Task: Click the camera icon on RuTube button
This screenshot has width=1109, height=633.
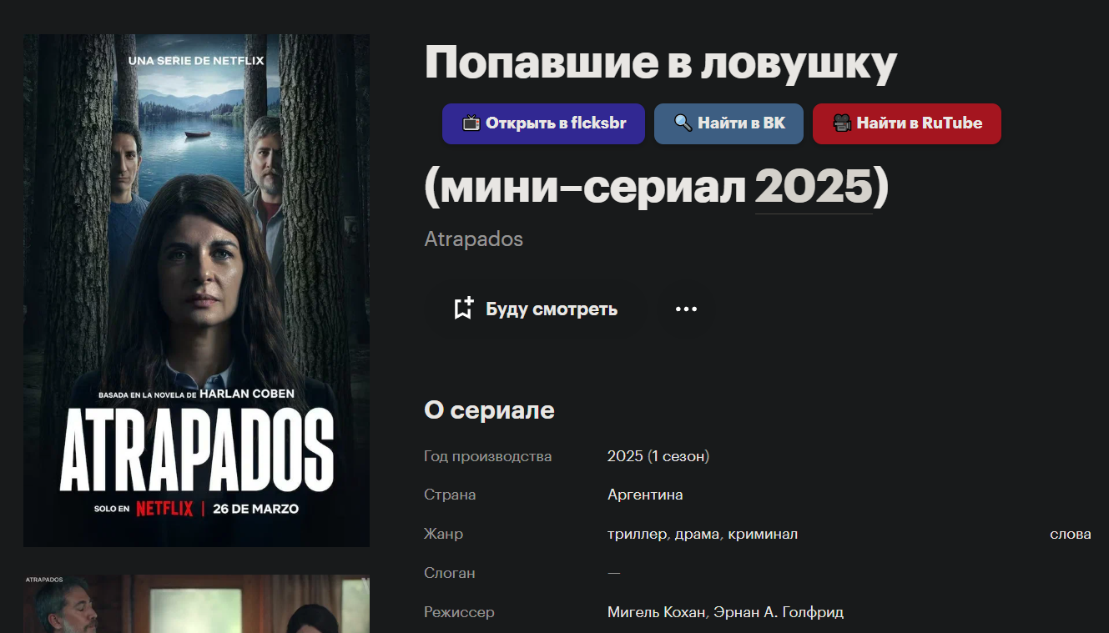Action: (842, 123)
